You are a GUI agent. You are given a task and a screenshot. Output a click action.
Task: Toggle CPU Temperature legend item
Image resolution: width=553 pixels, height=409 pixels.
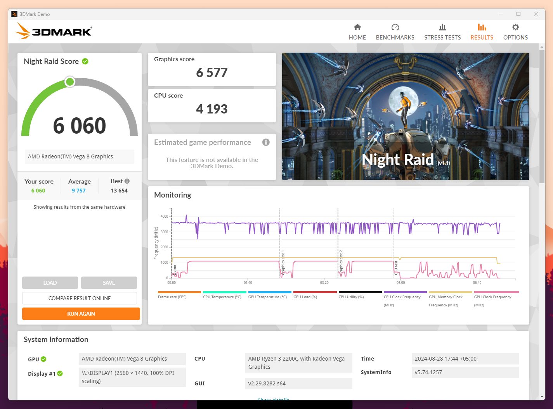(x=224, y=295)
